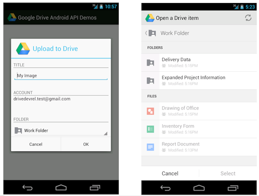Click the Inventory Form file icon
The image size is (259, 196).
150,129
